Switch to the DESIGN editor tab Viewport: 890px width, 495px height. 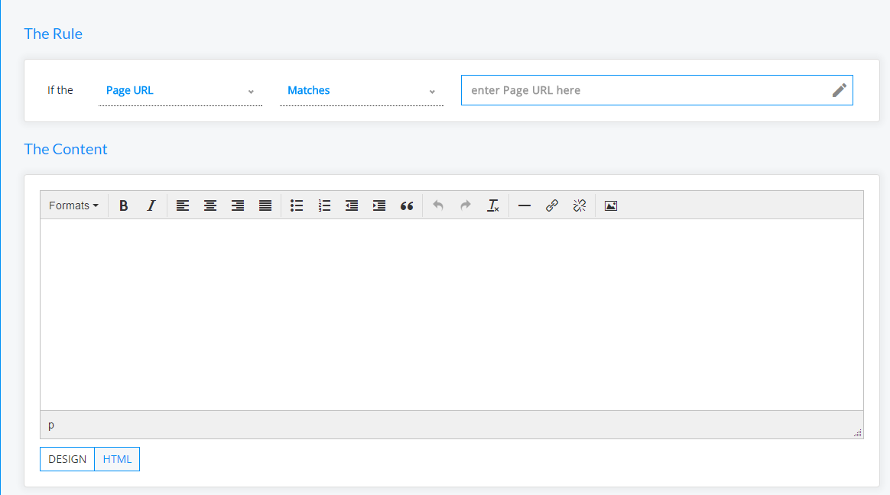pyautogui.click(x=67, y=459)
